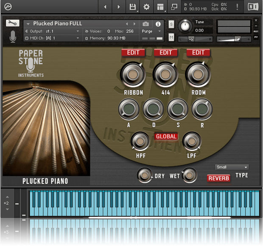Click the MIDI channel icon beside MIDI Ch
This screenshot has width=263, height=246.
(26, 38)
